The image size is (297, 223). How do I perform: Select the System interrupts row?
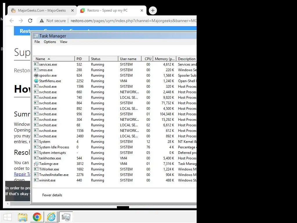(x=115, y=153)
